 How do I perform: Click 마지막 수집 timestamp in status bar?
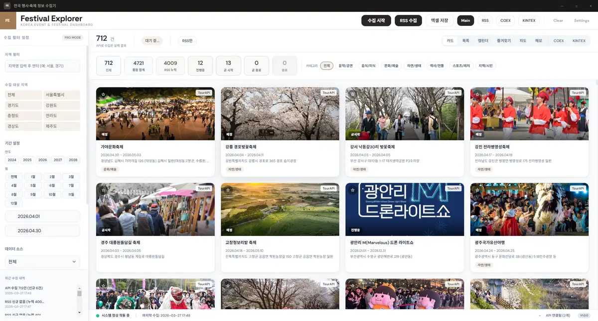pyautogui.click(x=166, y=316)
